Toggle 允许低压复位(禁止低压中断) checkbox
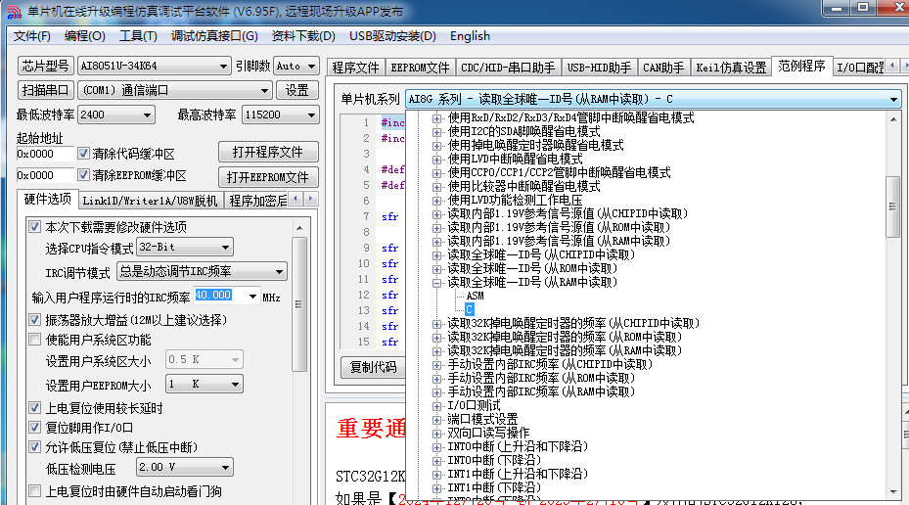 point(35,447)
